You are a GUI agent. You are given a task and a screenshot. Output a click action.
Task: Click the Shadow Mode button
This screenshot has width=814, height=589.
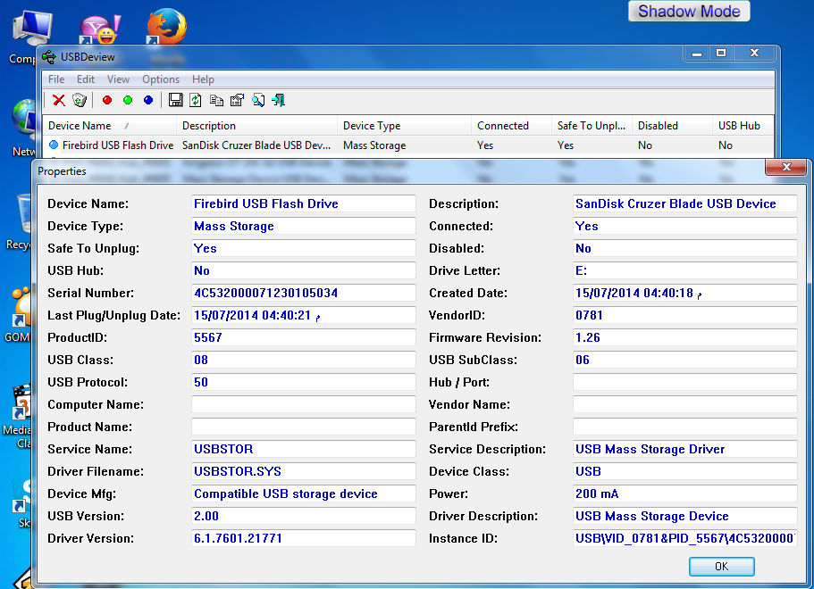click(x=689, y=12)
